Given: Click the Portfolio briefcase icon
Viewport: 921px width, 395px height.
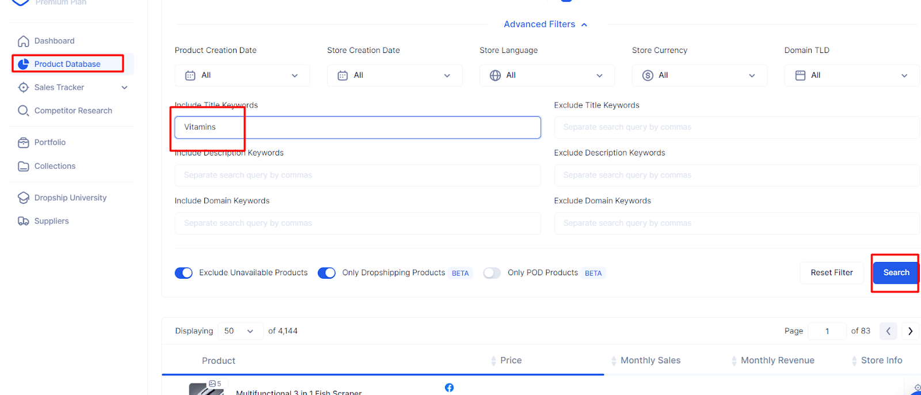Looking at the screenshot, I should click(x=23, y=142).
